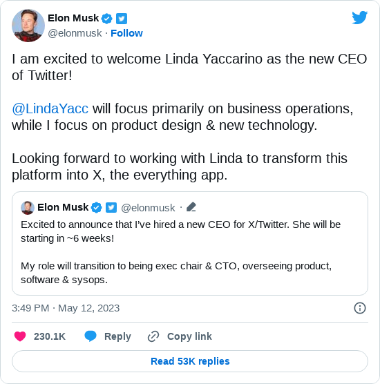Click the Copy link text
Viewport: 380px width, 384px height.
(x=189, y=336)
